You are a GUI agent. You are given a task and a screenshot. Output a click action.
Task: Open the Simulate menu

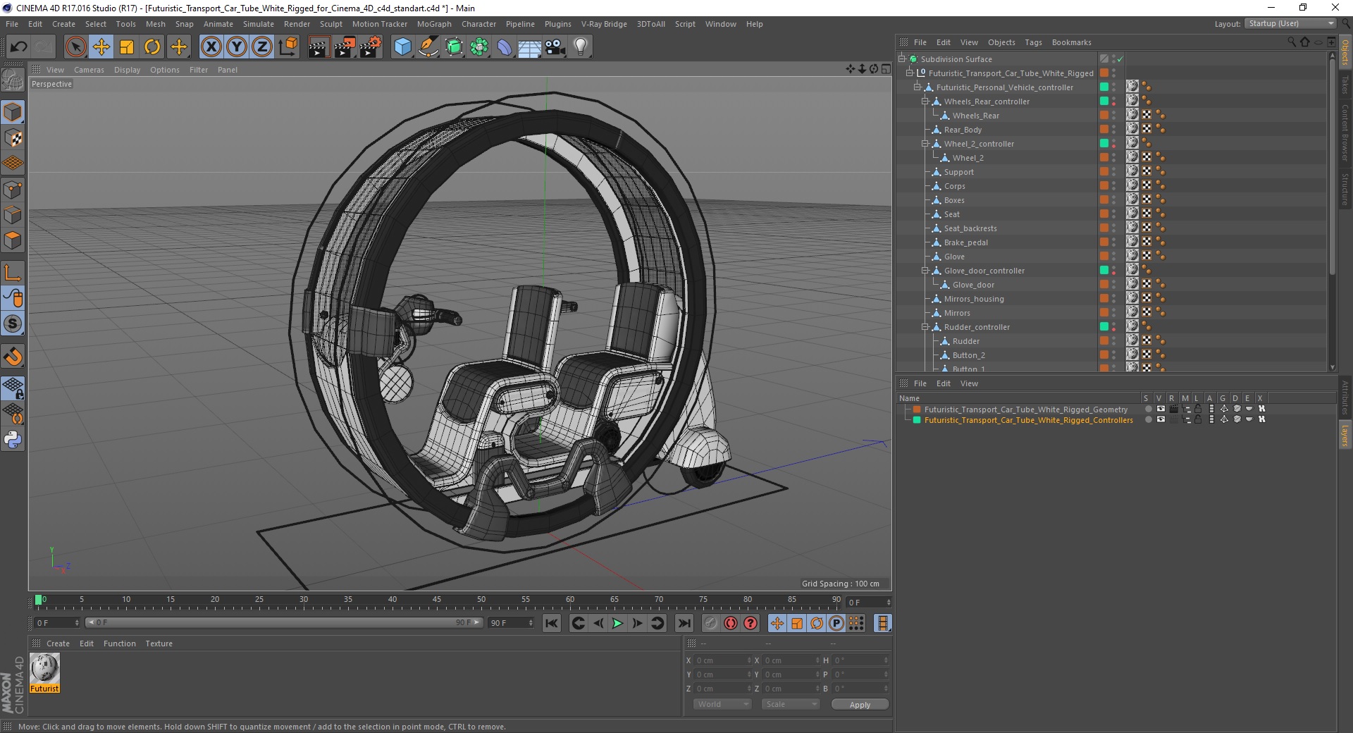click(x=259, y=24)
